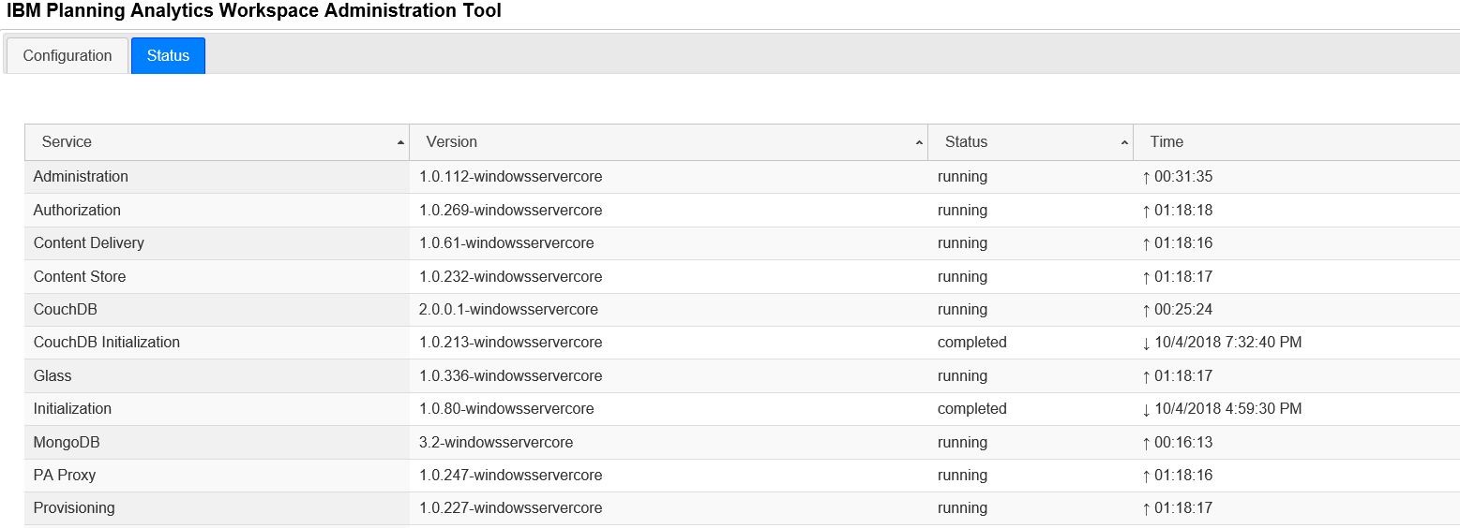The height and width of the screenshot is (528, 1460).
Task: Click the Initialization service name
Action: [72, 409]
